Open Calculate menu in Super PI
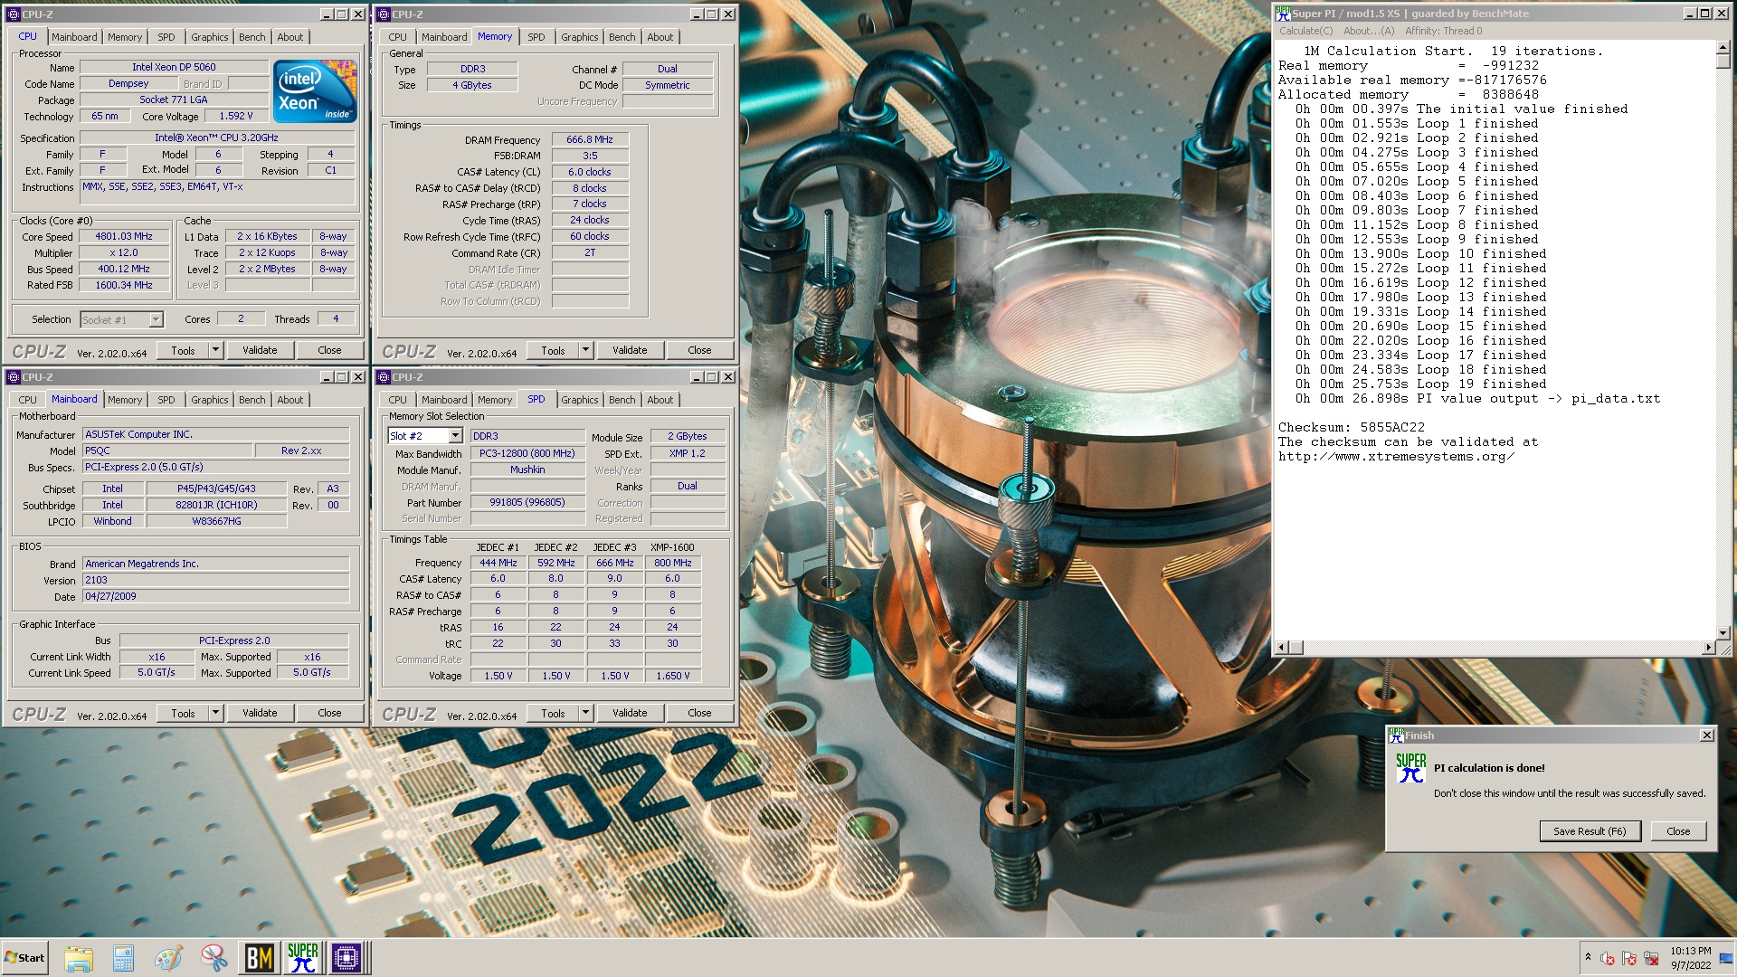The image size is (1737, 977). [1305, 31]
